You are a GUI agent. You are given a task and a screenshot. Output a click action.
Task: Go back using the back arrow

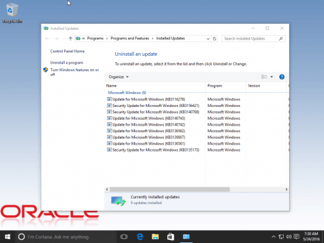point(47,38)
